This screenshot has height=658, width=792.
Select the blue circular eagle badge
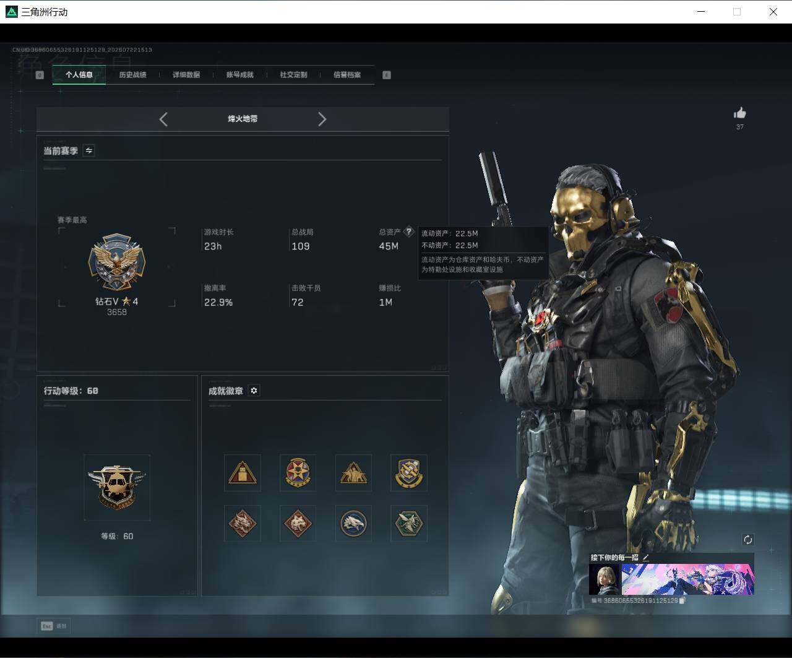tap(353, 524)
